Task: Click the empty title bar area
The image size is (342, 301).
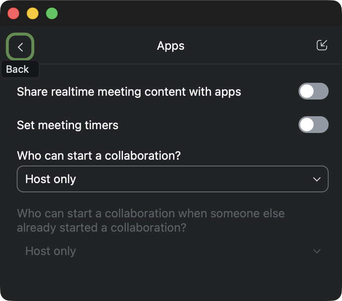Action: point(188,13)
